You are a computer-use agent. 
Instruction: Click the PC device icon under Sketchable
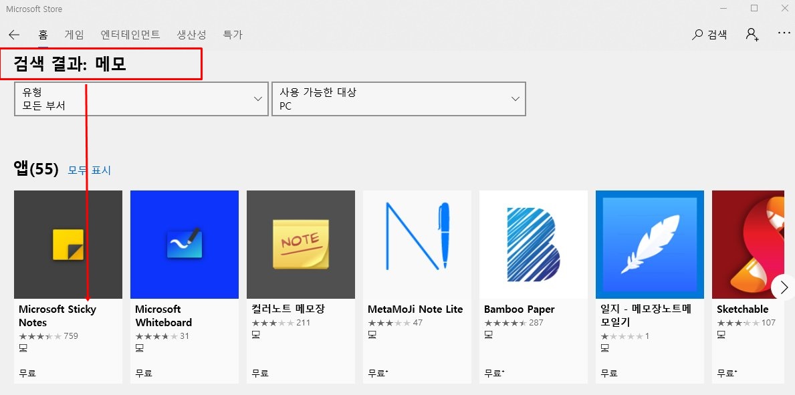point(721,335)
